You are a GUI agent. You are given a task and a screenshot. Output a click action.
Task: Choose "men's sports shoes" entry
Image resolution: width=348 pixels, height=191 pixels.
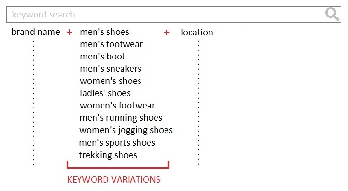[117, 143]
